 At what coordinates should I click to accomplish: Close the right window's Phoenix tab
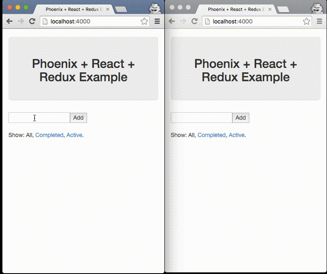click(x=270, y=9)
